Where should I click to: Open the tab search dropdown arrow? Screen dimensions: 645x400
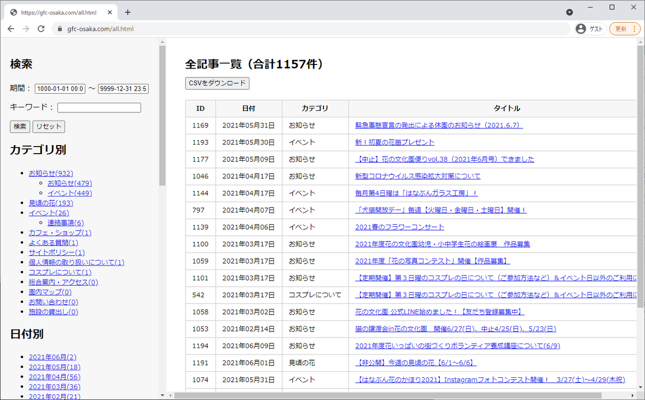[569, 12]
